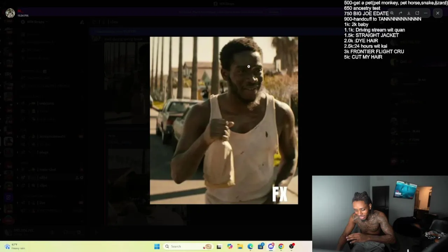Viewport: 448px width, 252px height.
Task: Click the dark round taskbar icon with red badge
Action: coord(292,246)
